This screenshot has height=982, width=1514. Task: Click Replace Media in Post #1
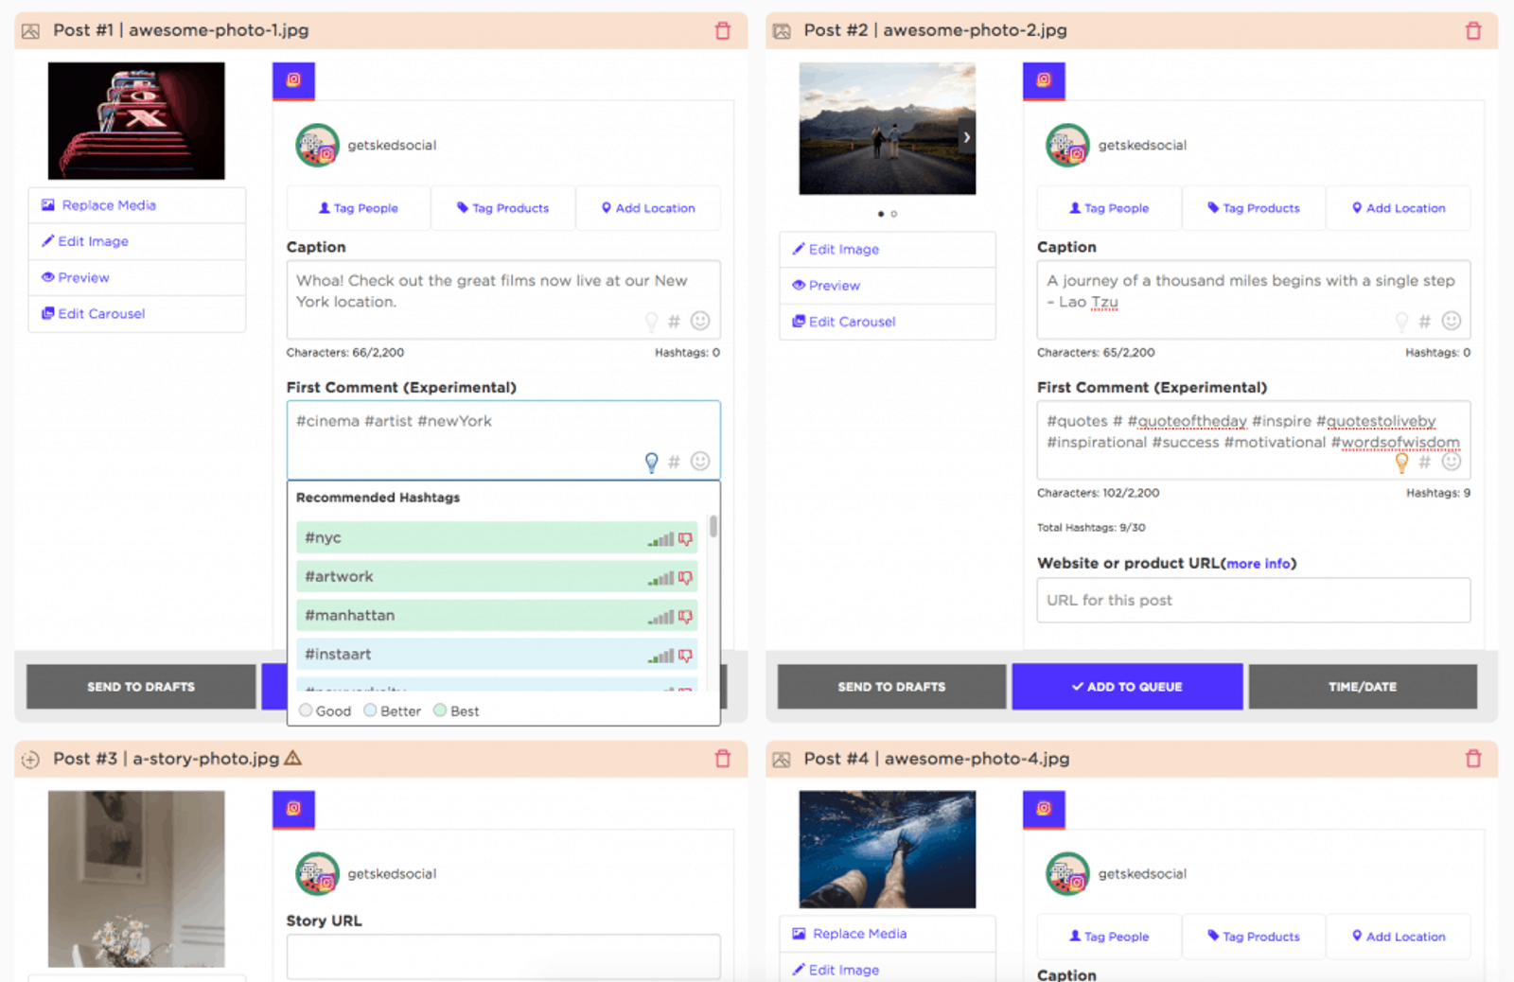click(x=137, y=205)
